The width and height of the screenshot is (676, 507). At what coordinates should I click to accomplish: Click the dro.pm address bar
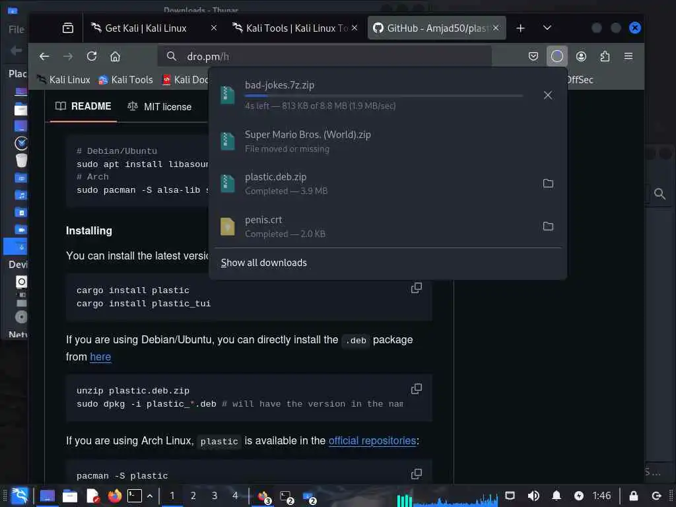tap(325, 57)
